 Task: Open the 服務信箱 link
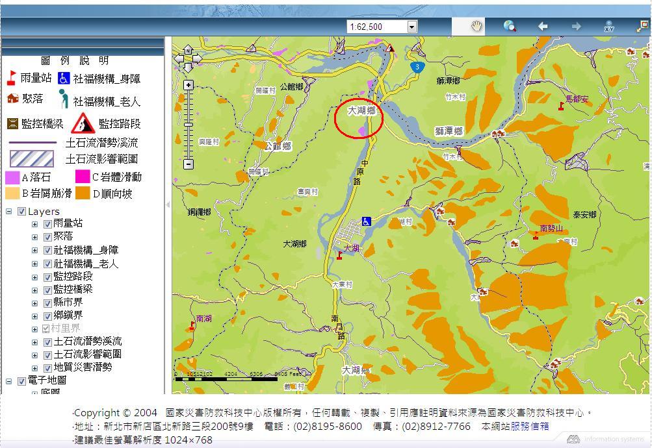529,427
